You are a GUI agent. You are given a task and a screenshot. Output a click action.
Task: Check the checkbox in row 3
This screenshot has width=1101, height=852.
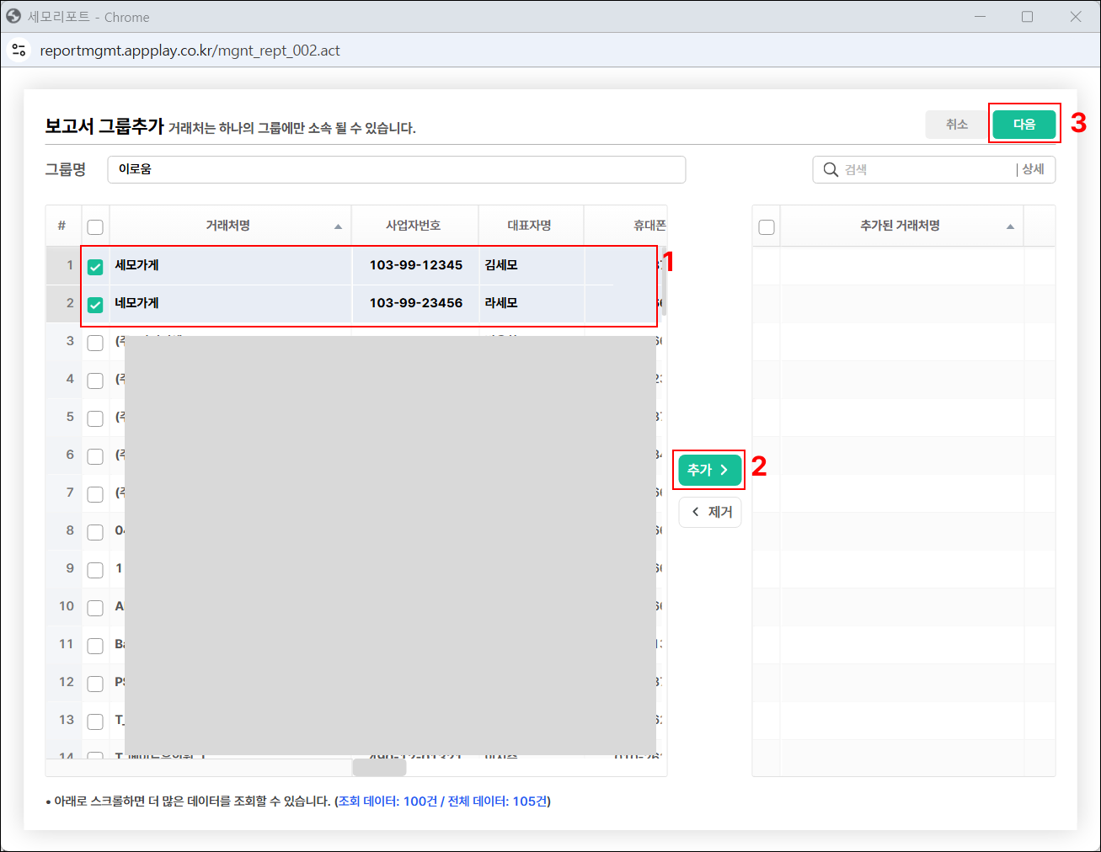(x=95, y=343)
